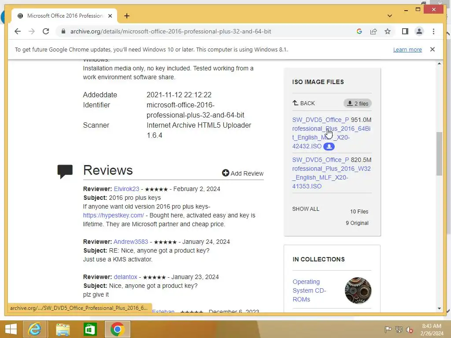Bookmark this page with the star icon
The image size is (451, 338).
[x=388, y=31]
